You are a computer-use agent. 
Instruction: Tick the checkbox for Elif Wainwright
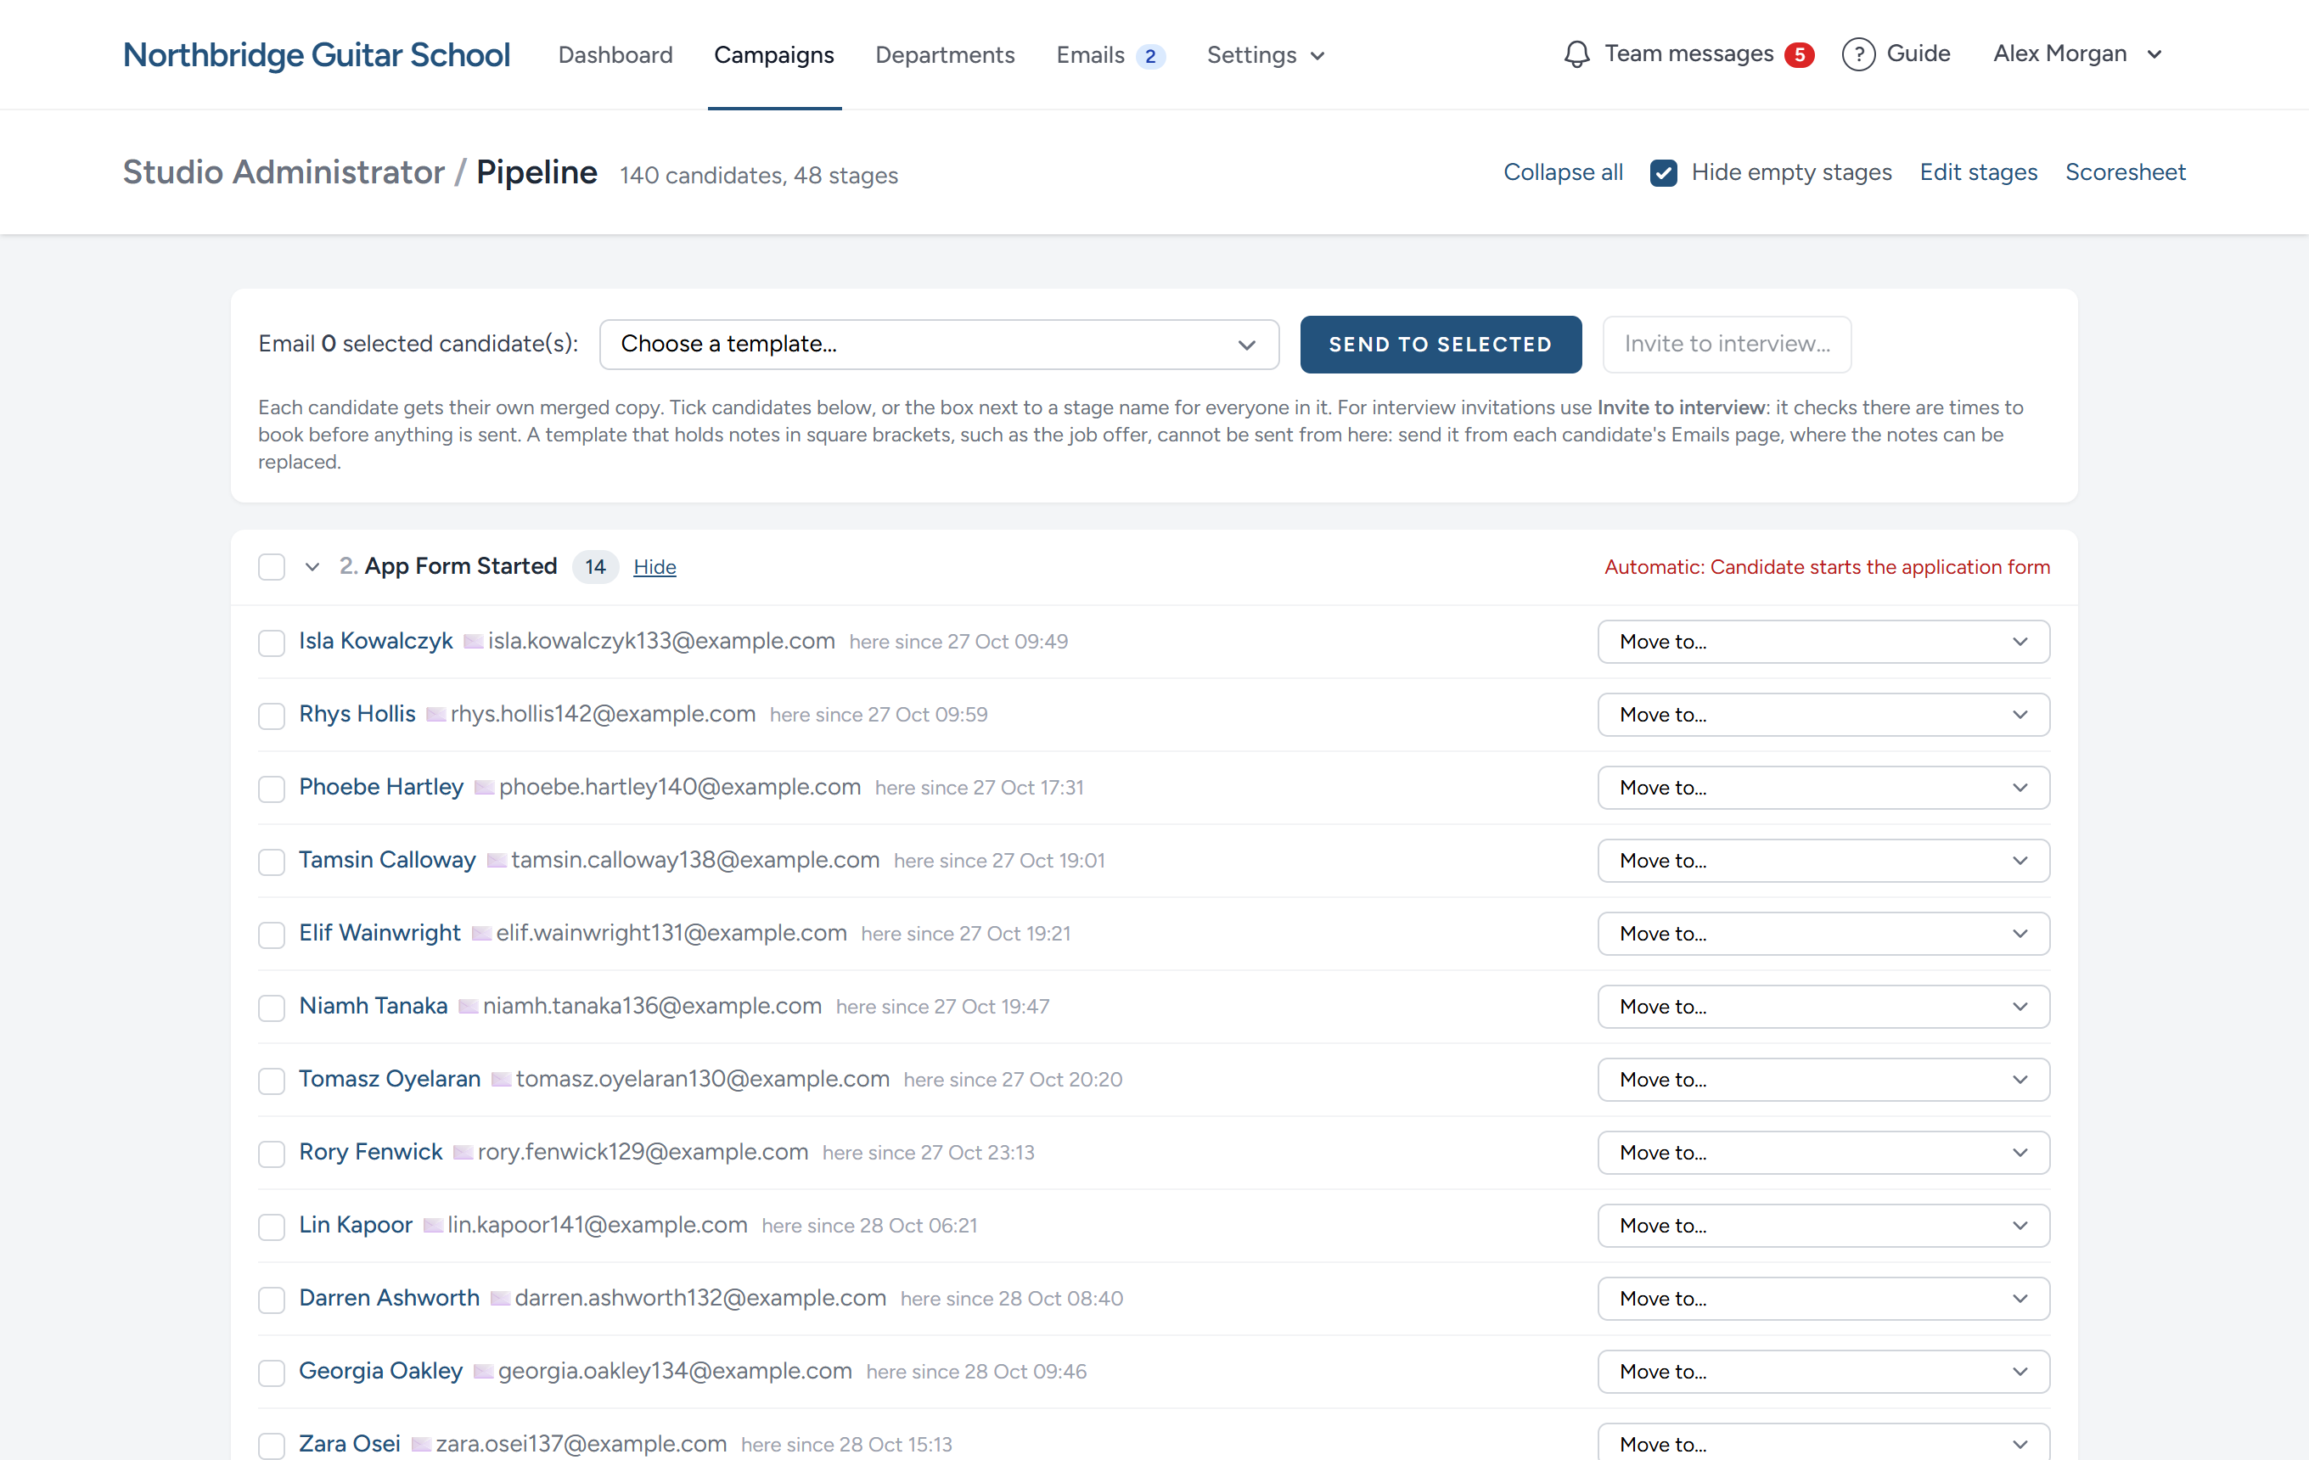[x=272, y=934]
